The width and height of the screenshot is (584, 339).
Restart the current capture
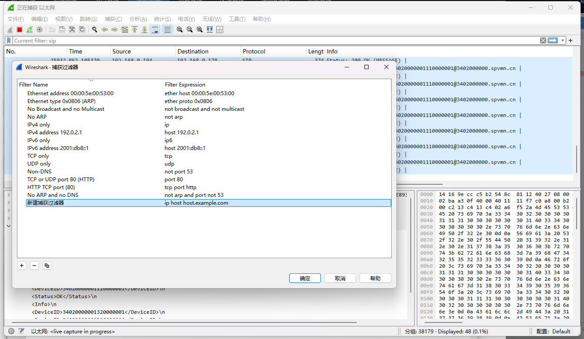[x=30, y=30]
